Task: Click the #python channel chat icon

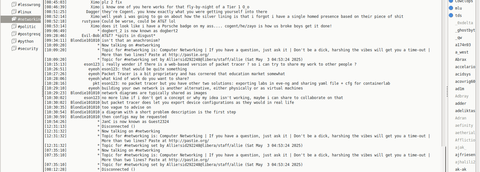Action: click(x=14, y=41)
